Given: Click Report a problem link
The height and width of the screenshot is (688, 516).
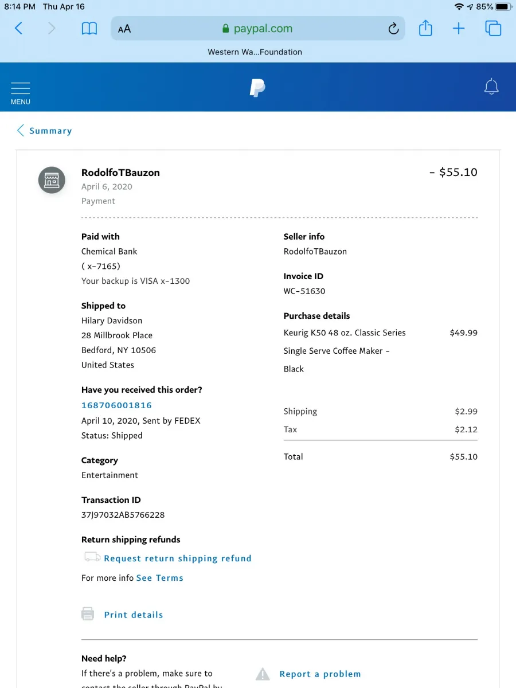Looking at the screenshot, I should [320, 674].
